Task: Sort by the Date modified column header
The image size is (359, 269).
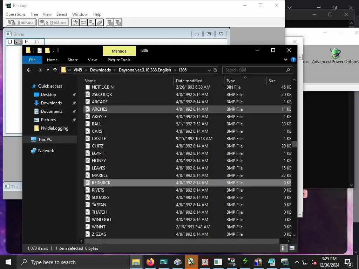Action: [x=189, y=81]
